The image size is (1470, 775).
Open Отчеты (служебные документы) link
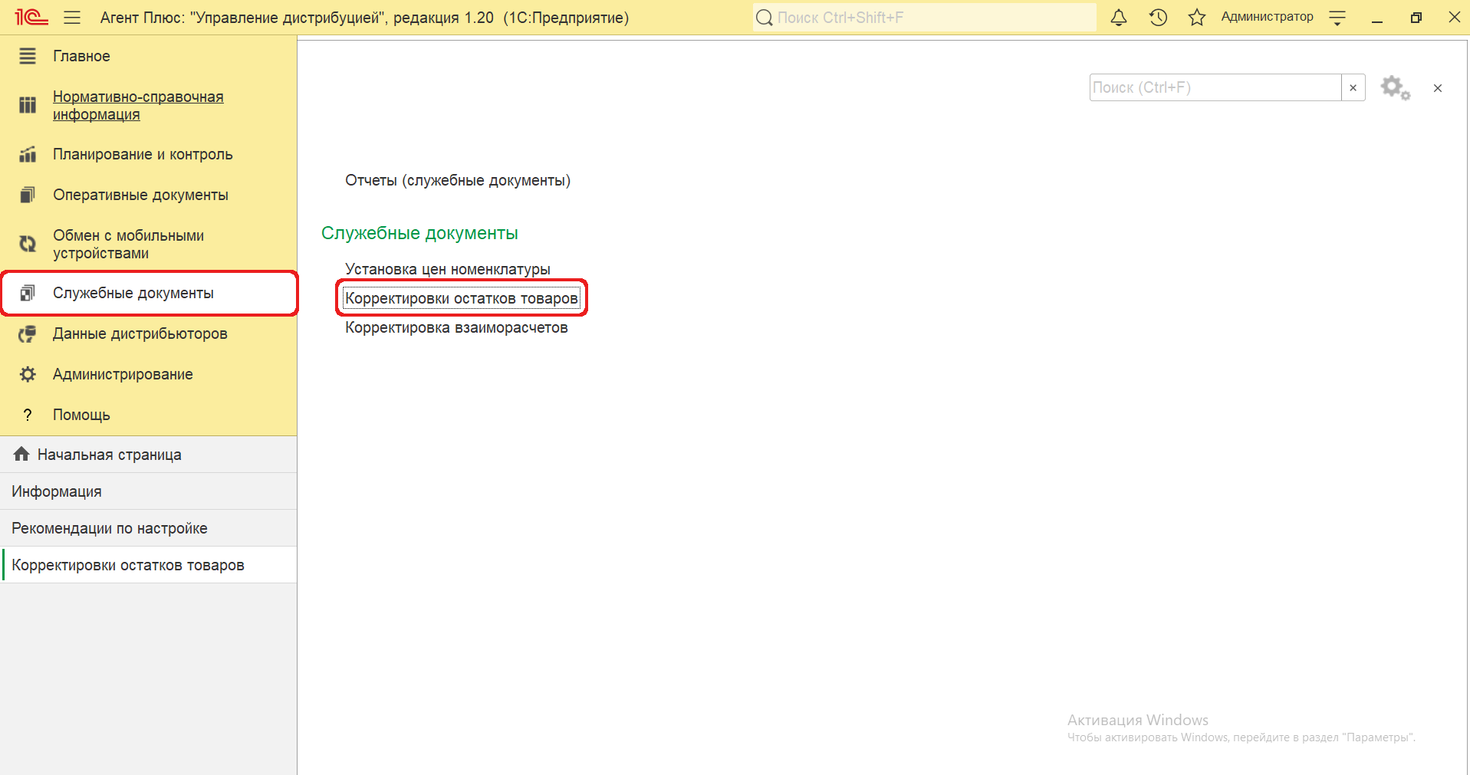(x=458, y=180)
